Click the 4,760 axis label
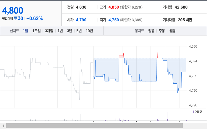This screenshot has width=207, height=133. [193, 90]
